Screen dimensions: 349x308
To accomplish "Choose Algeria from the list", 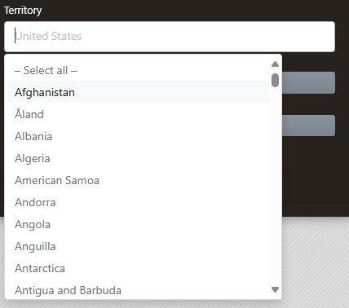I will [x=137, y=158].
